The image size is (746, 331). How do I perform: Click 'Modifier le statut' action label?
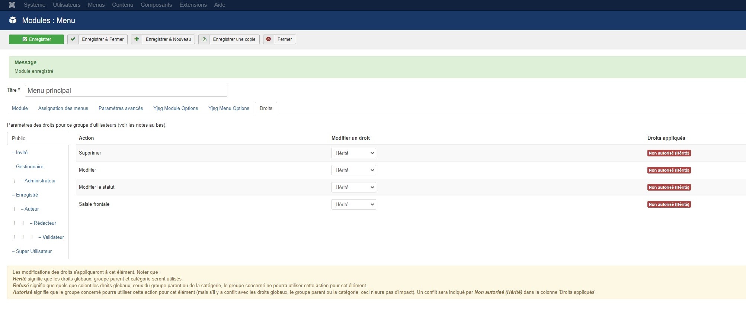[97, 187]
